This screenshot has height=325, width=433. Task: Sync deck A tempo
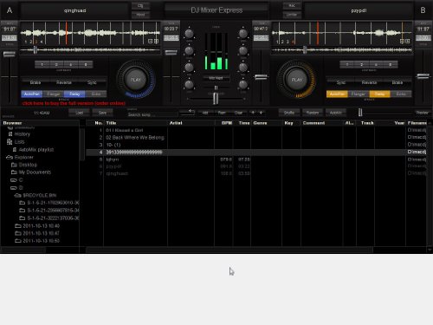(92, 82)
